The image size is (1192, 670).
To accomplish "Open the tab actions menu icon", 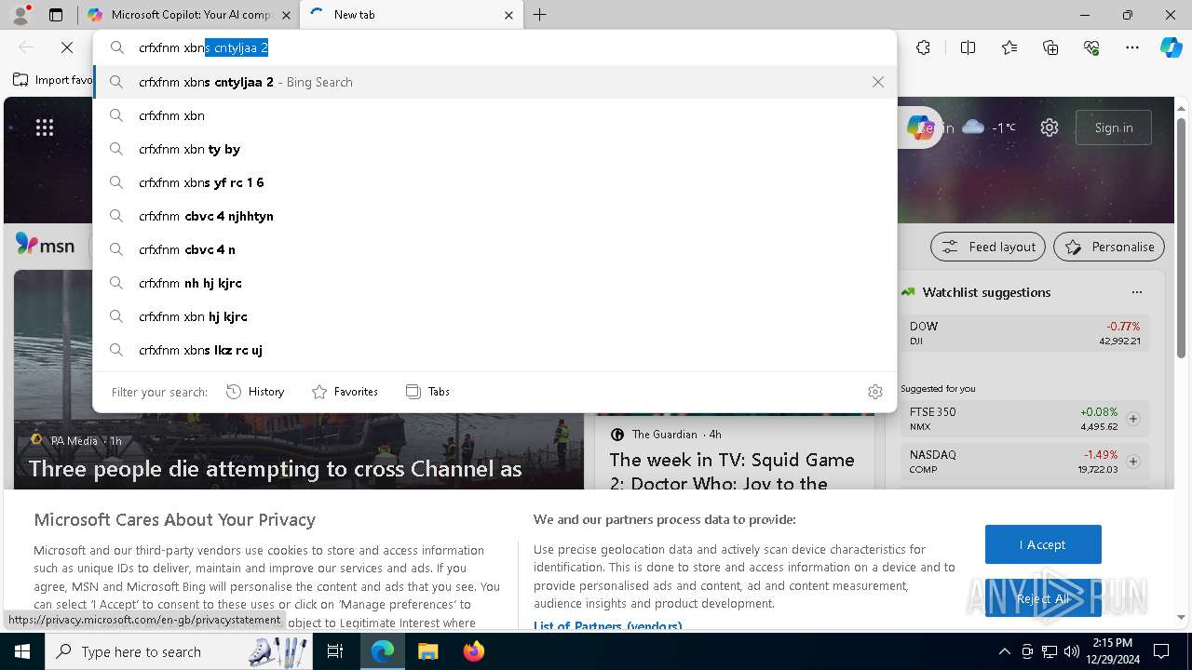I will (56, 15).
